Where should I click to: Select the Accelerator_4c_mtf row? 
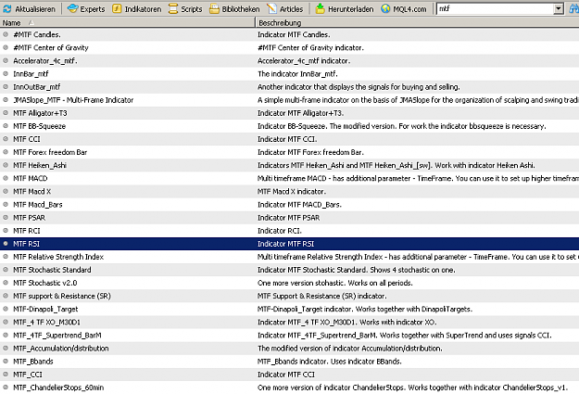[x=289, y=60]
